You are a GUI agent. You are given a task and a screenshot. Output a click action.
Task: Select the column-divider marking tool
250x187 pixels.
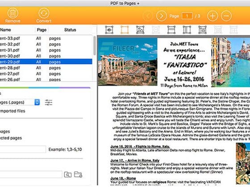point(187,30)
